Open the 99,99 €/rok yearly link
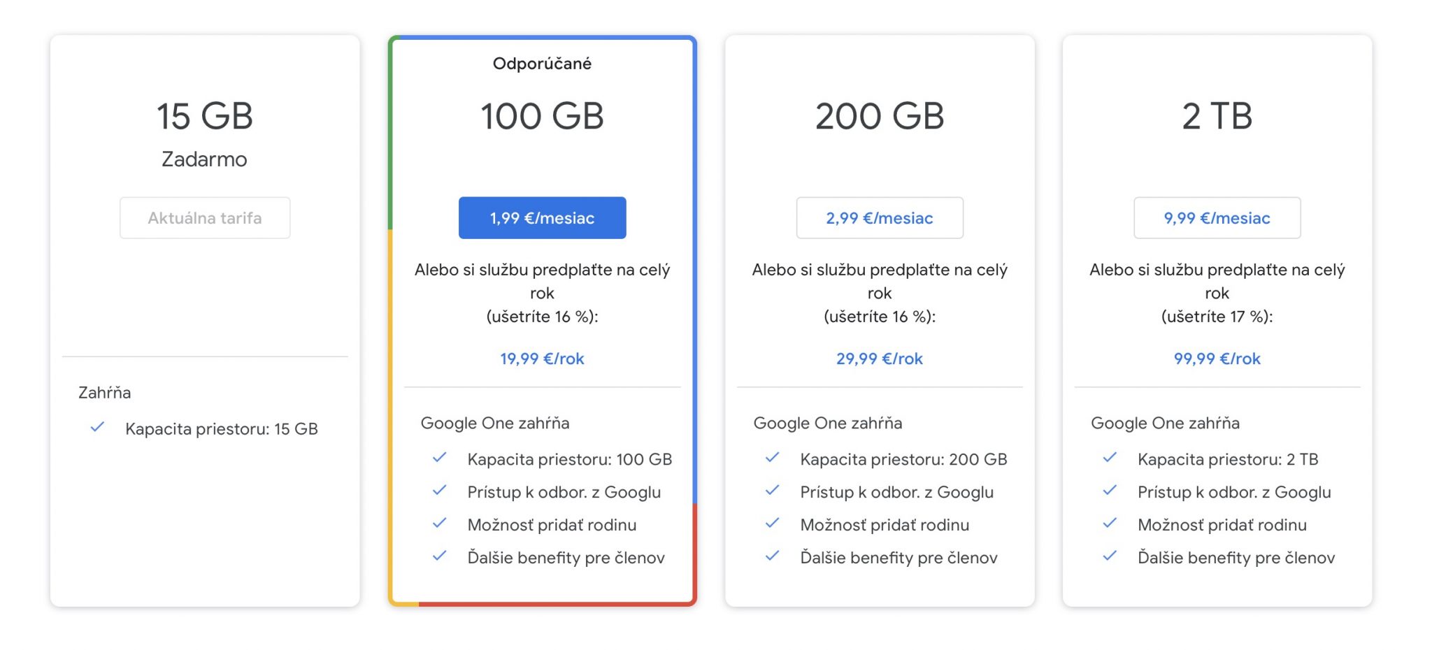The width and height of the screenshot is (1432, 650). [1217, 359]
